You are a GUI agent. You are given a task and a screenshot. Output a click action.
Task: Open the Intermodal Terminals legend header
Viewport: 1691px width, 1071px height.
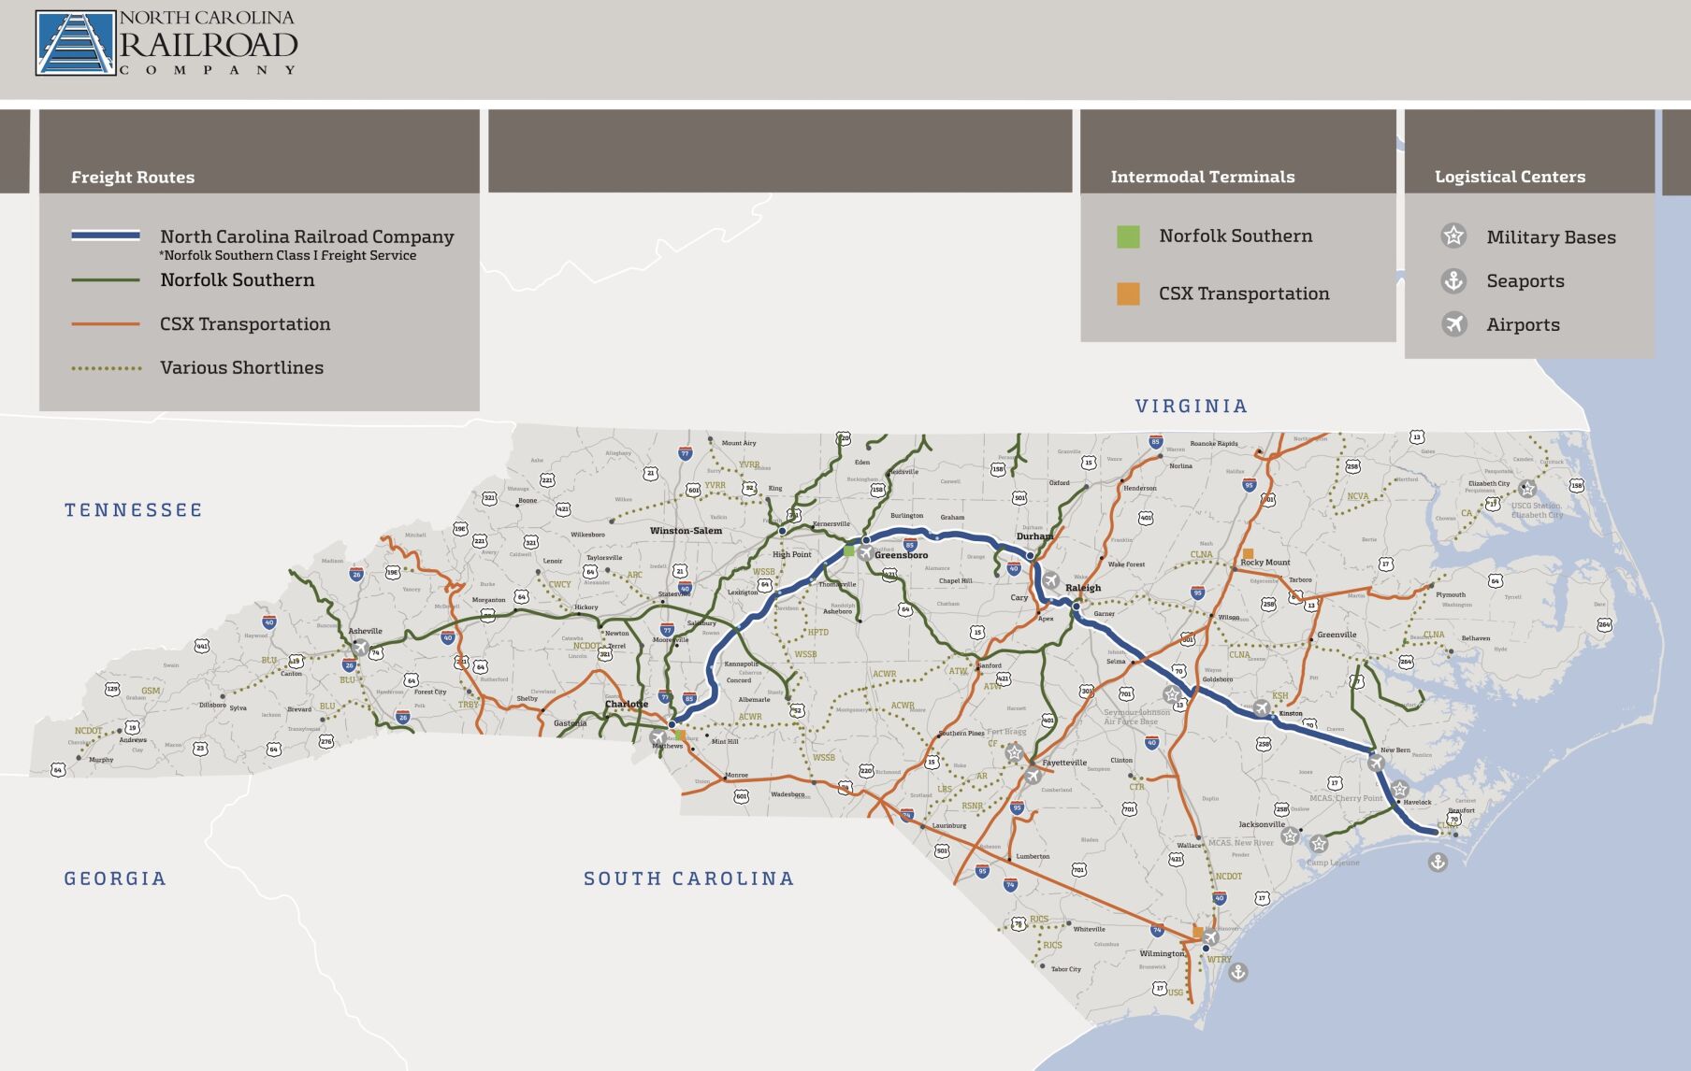(1237, 151)
